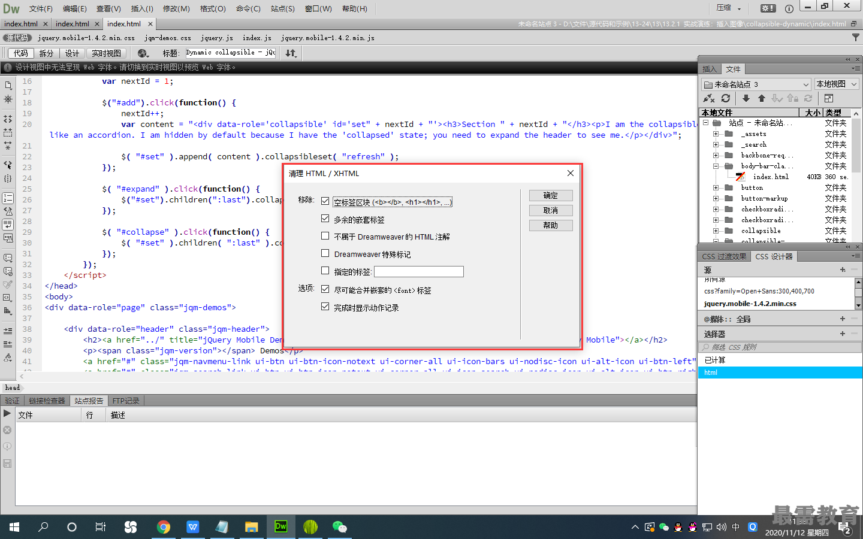Image resolution: width=863 pixels, height=539 pixels.
Task: Click Apply Comment icon
Action: click(x=8, y=258)
